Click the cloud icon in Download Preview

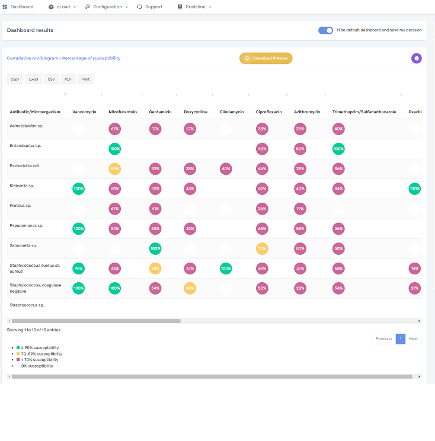click(x=247, y=58)
